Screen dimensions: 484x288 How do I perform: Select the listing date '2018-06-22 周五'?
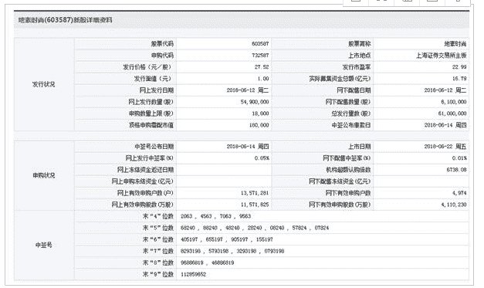(445, 147)
